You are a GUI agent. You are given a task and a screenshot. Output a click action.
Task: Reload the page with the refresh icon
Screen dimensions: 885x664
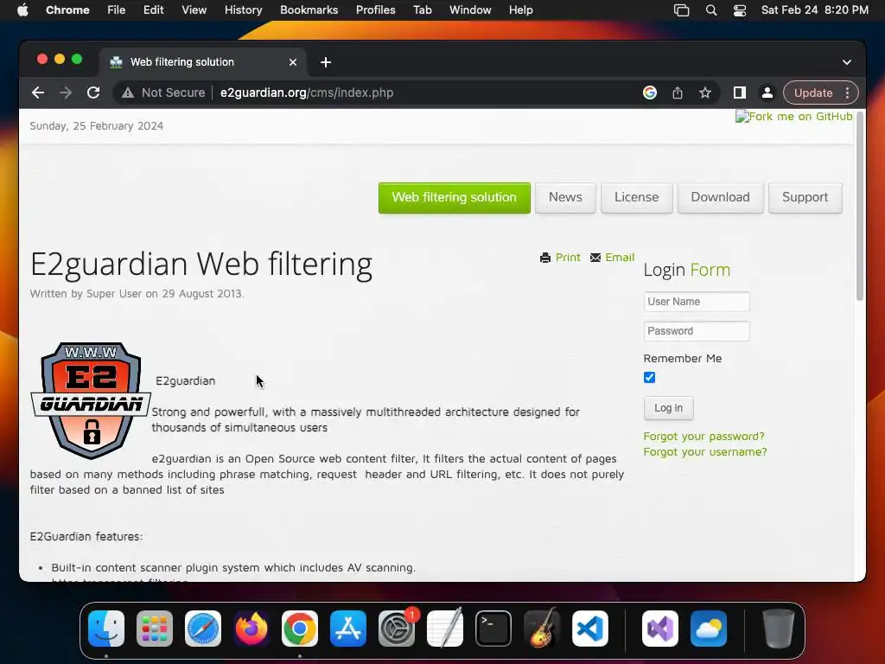tap(93, 93)
